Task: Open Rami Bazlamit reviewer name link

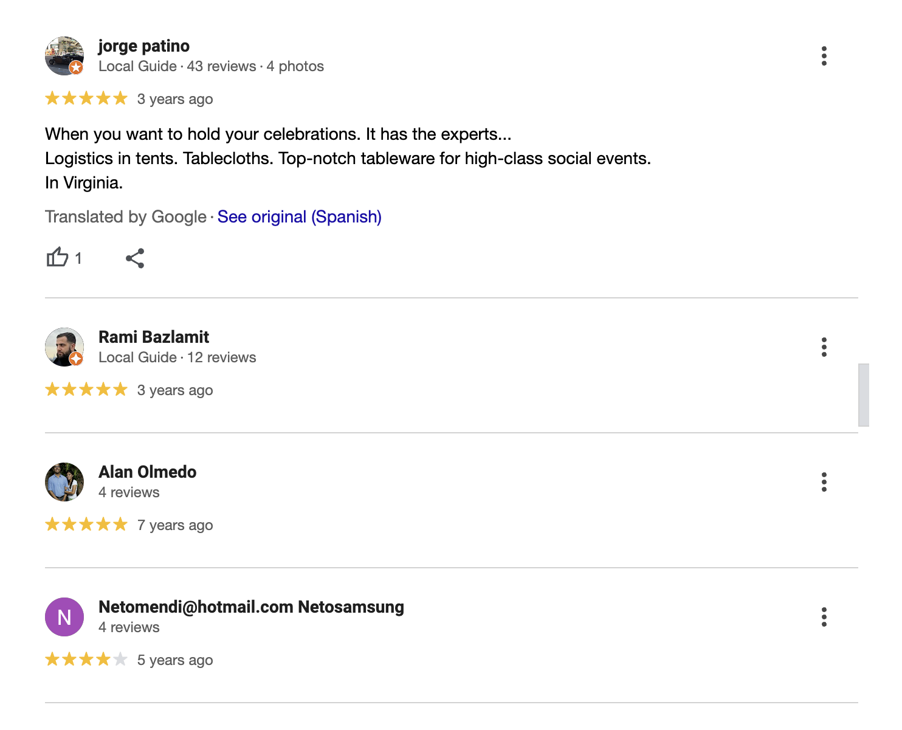Action: coord(154,337)
